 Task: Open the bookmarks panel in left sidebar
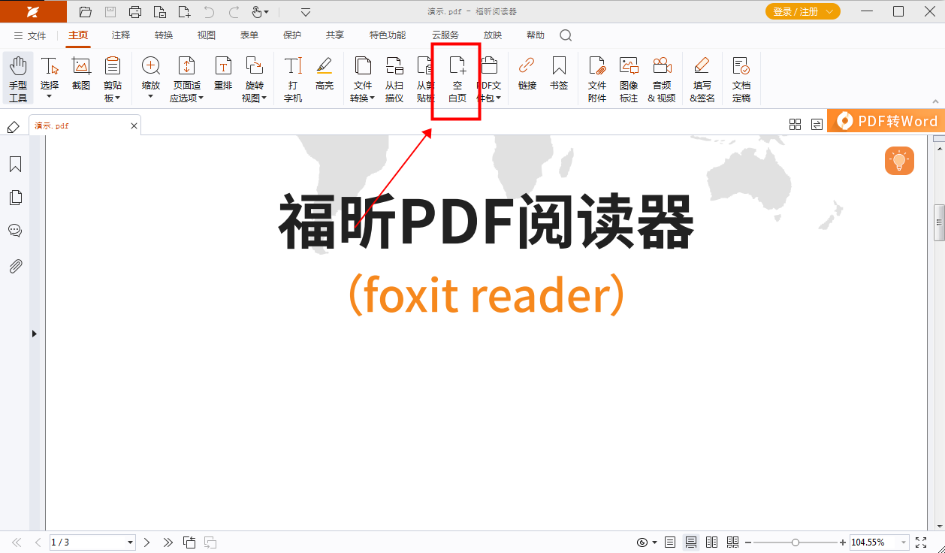tap(15, 165)
